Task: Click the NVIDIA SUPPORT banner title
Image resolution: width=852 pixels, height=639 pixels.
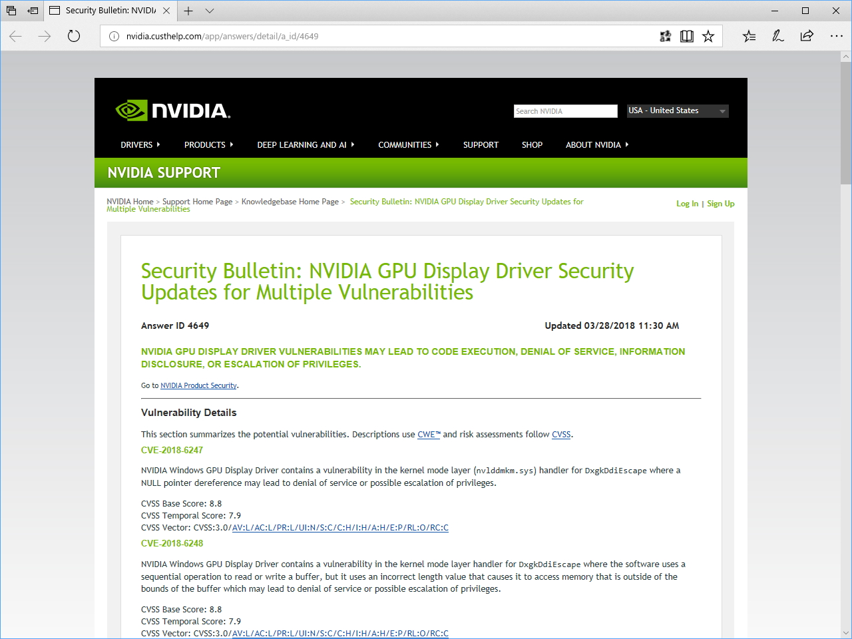Action: click(164, 173)
